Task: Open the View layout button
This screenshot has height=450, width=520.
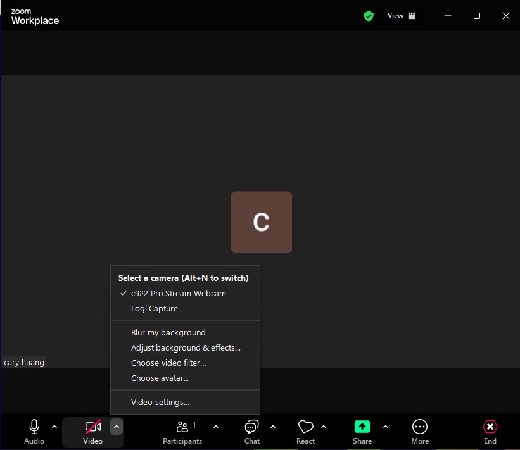Action: point(402,16)
